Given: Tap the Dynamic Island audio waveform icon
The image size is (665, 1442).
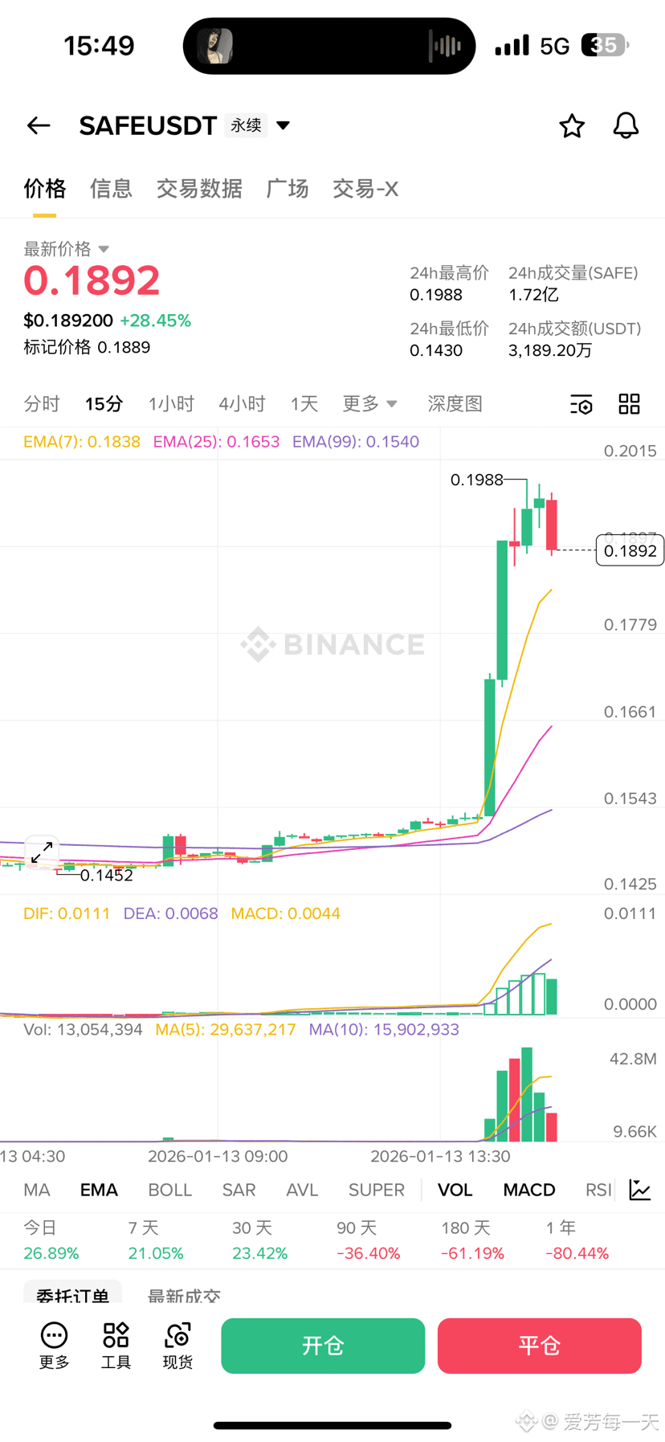Looking at the screenshot, I should [444, 46].
